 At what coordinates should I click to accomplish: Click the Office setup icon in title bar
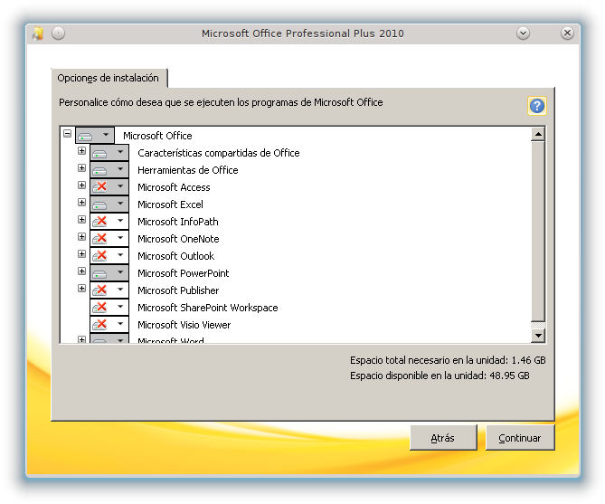click(38, 33)
